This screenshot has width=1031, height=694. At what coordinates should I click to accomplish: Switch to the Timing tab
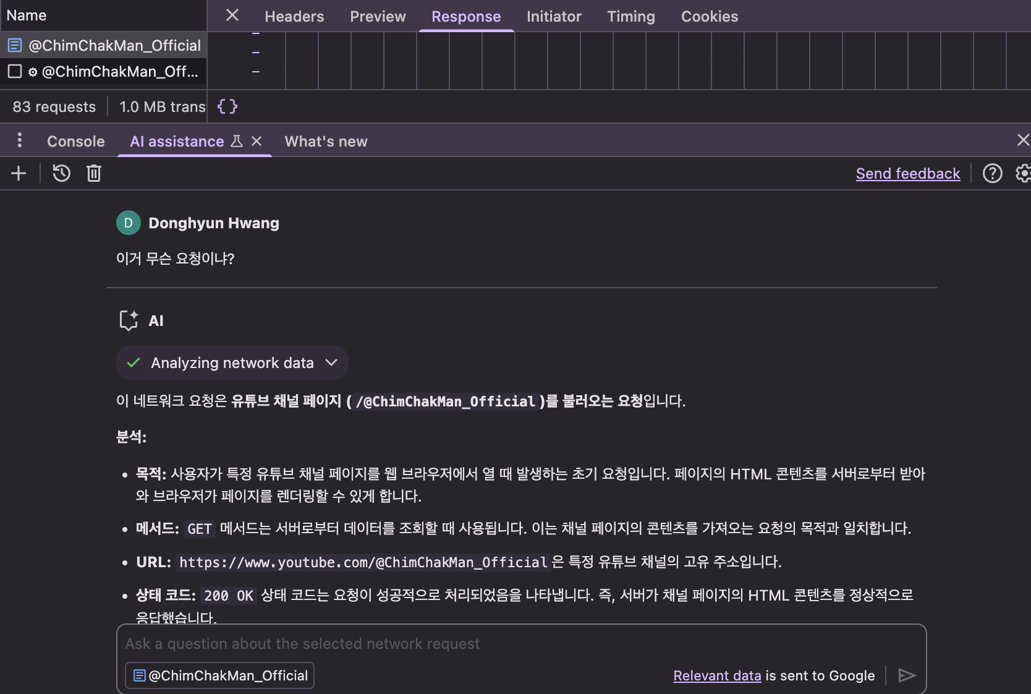pos(631,17)
